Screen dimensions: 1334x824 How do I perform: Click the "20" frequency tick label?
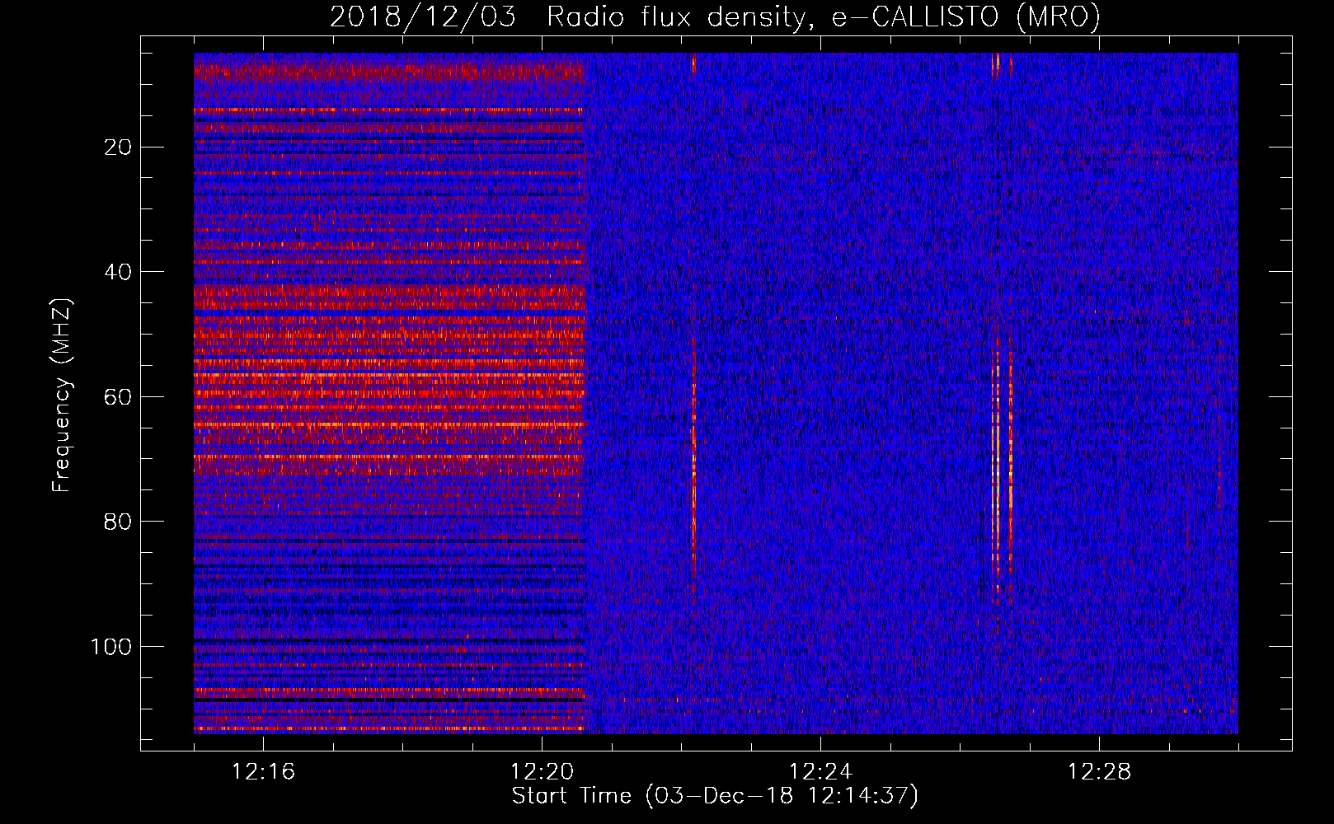pyautogui.click(x=119, y=147)
